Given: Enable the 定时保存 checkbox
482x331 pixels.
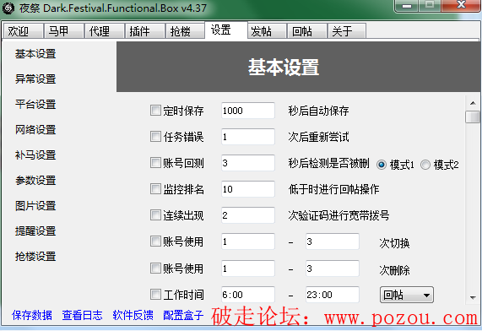Looking at the screenshot, I should 155,110.
